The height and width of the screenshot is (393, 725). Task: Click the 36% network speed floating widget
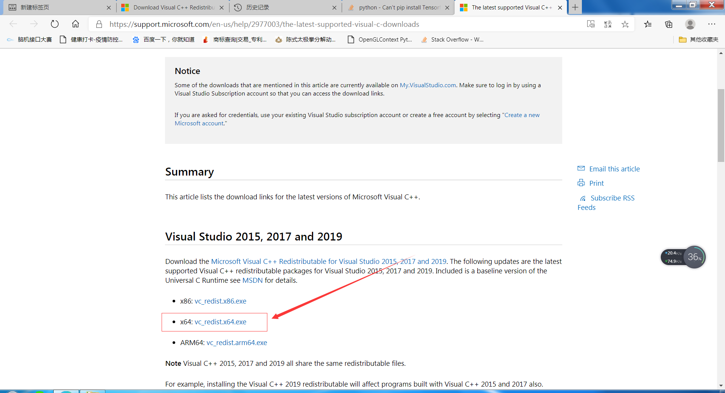click(x=683, y=257)
